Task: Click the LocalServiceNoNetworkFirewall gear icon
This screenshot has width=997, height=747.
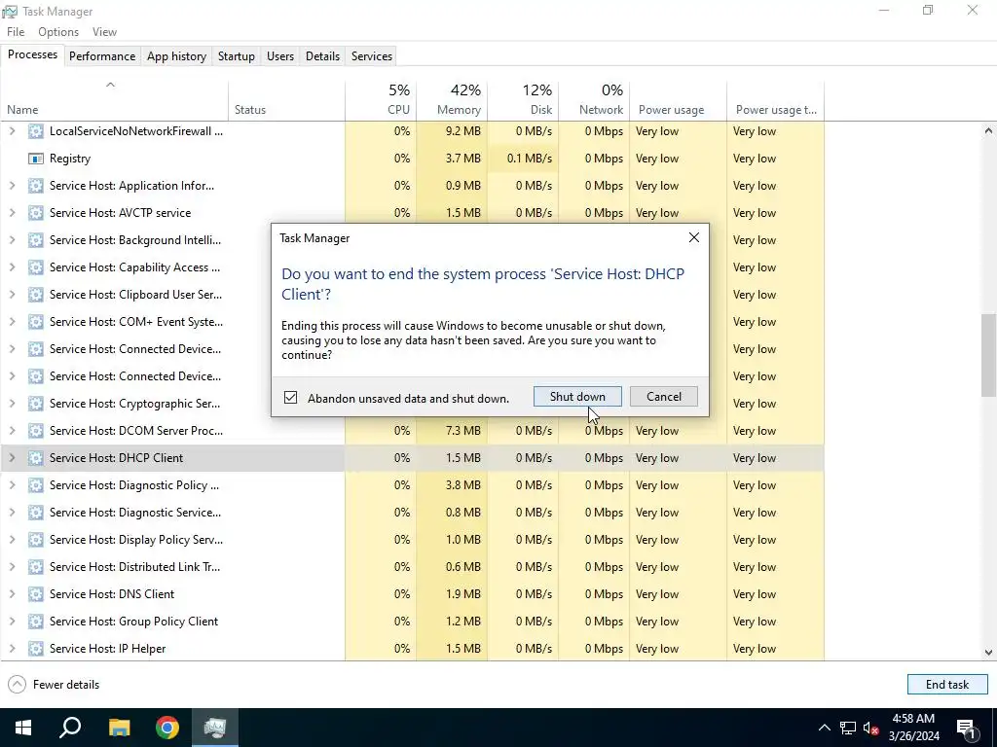Action: coord(36,131)
